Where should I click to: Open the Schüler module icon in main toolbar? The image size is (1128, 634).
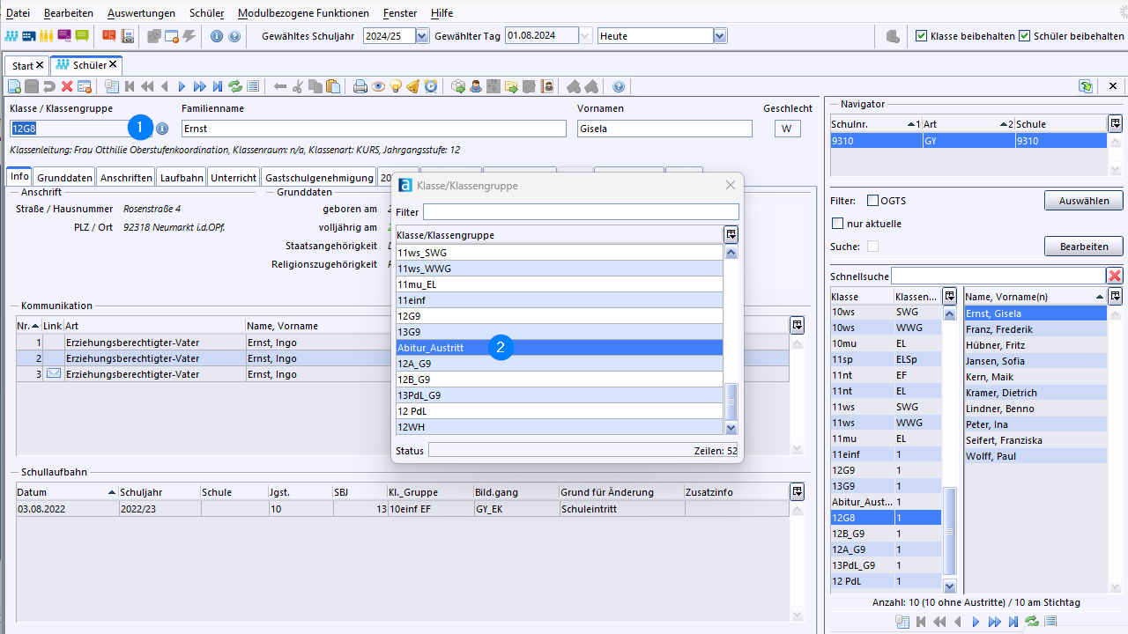click(x=11, y=36)
